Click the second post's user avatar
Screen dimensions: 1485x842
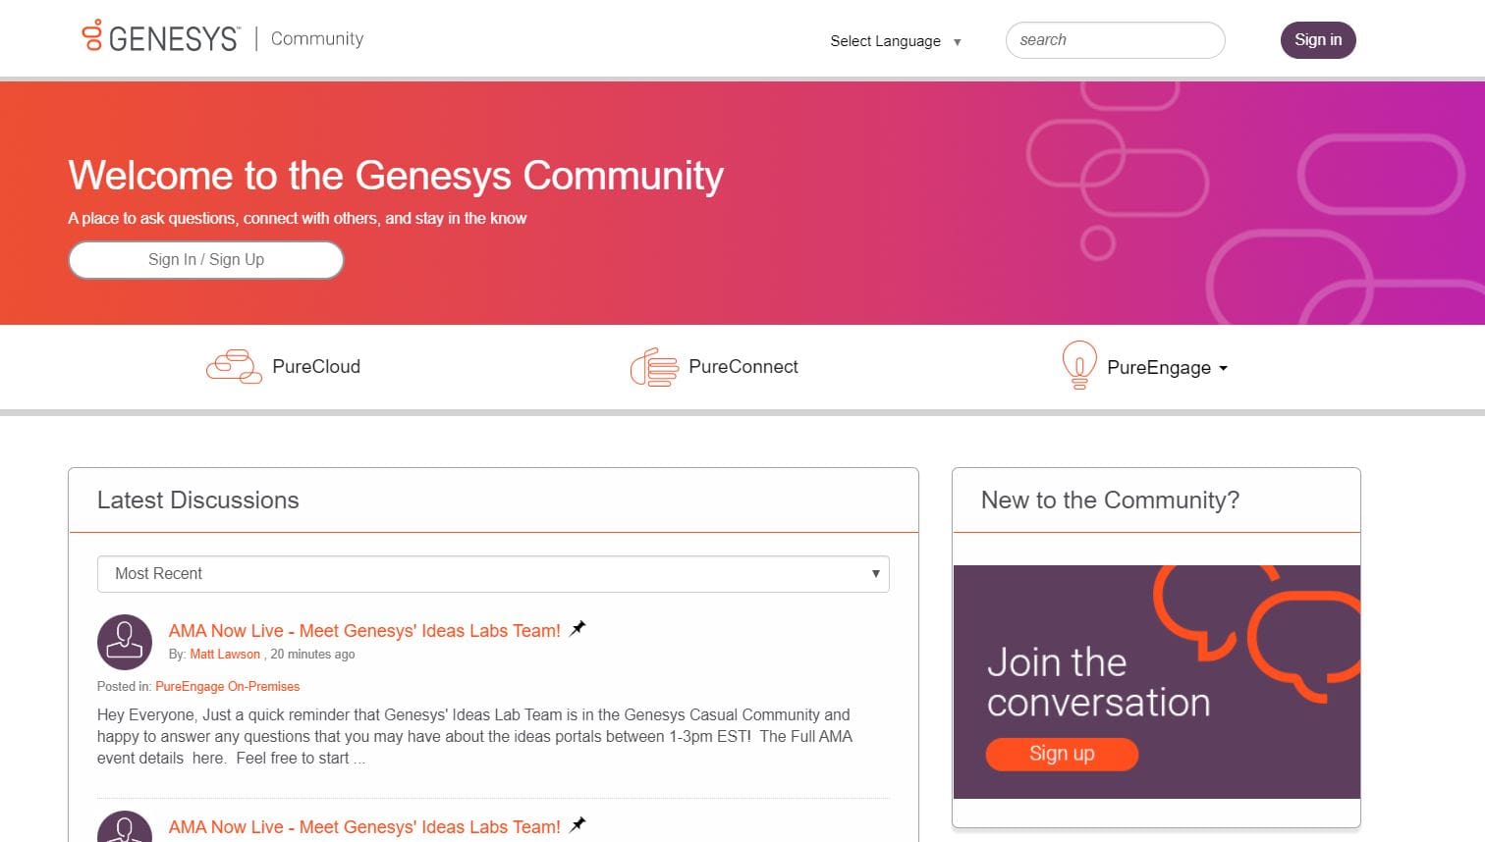pos(125,827)
